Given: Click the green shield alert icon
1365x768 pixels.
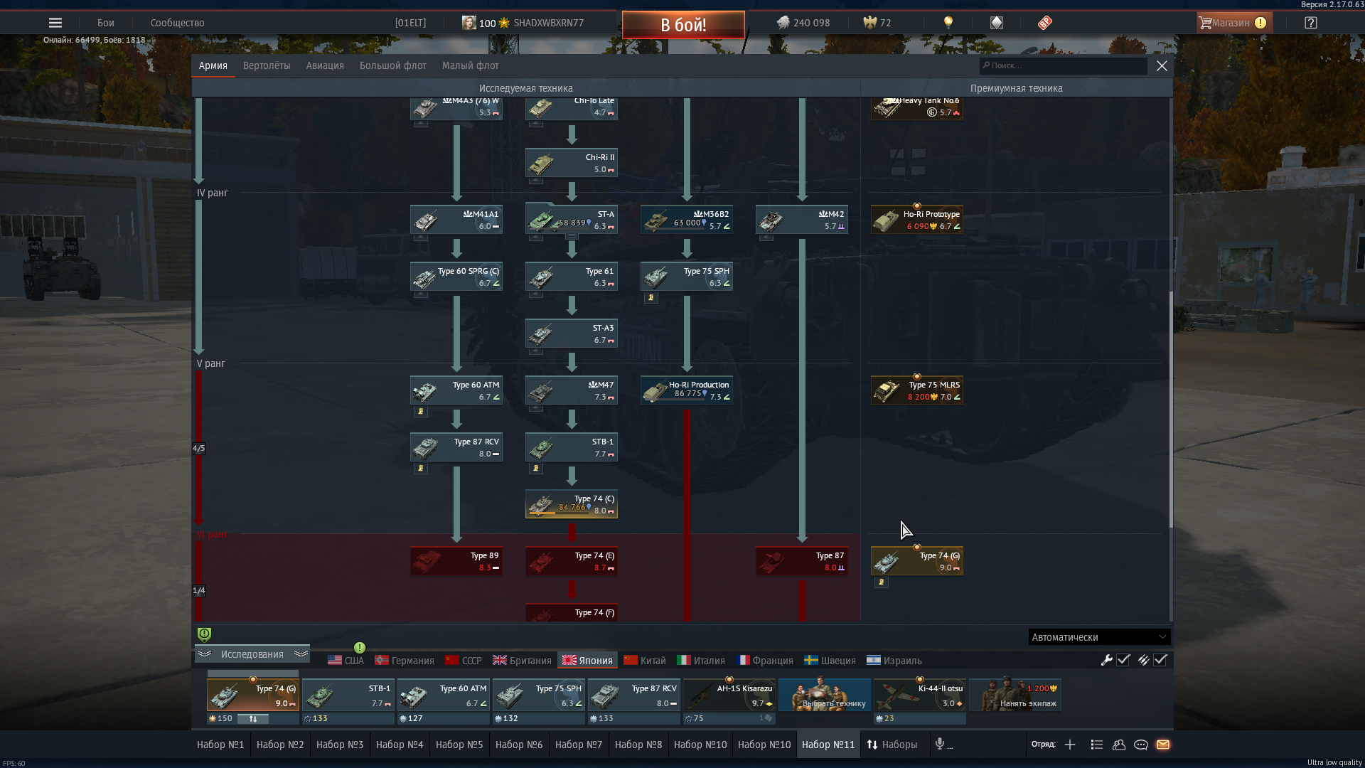Looking at the screenshot, I should [x=204, y=634].
